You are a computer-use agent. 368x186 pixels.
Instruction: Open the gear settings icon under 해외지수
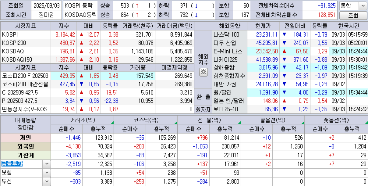coord(203,72)
